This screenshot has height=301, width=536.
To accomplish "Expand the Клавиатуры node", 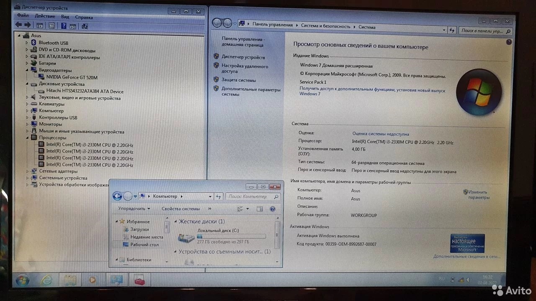I will coord(27,104).
